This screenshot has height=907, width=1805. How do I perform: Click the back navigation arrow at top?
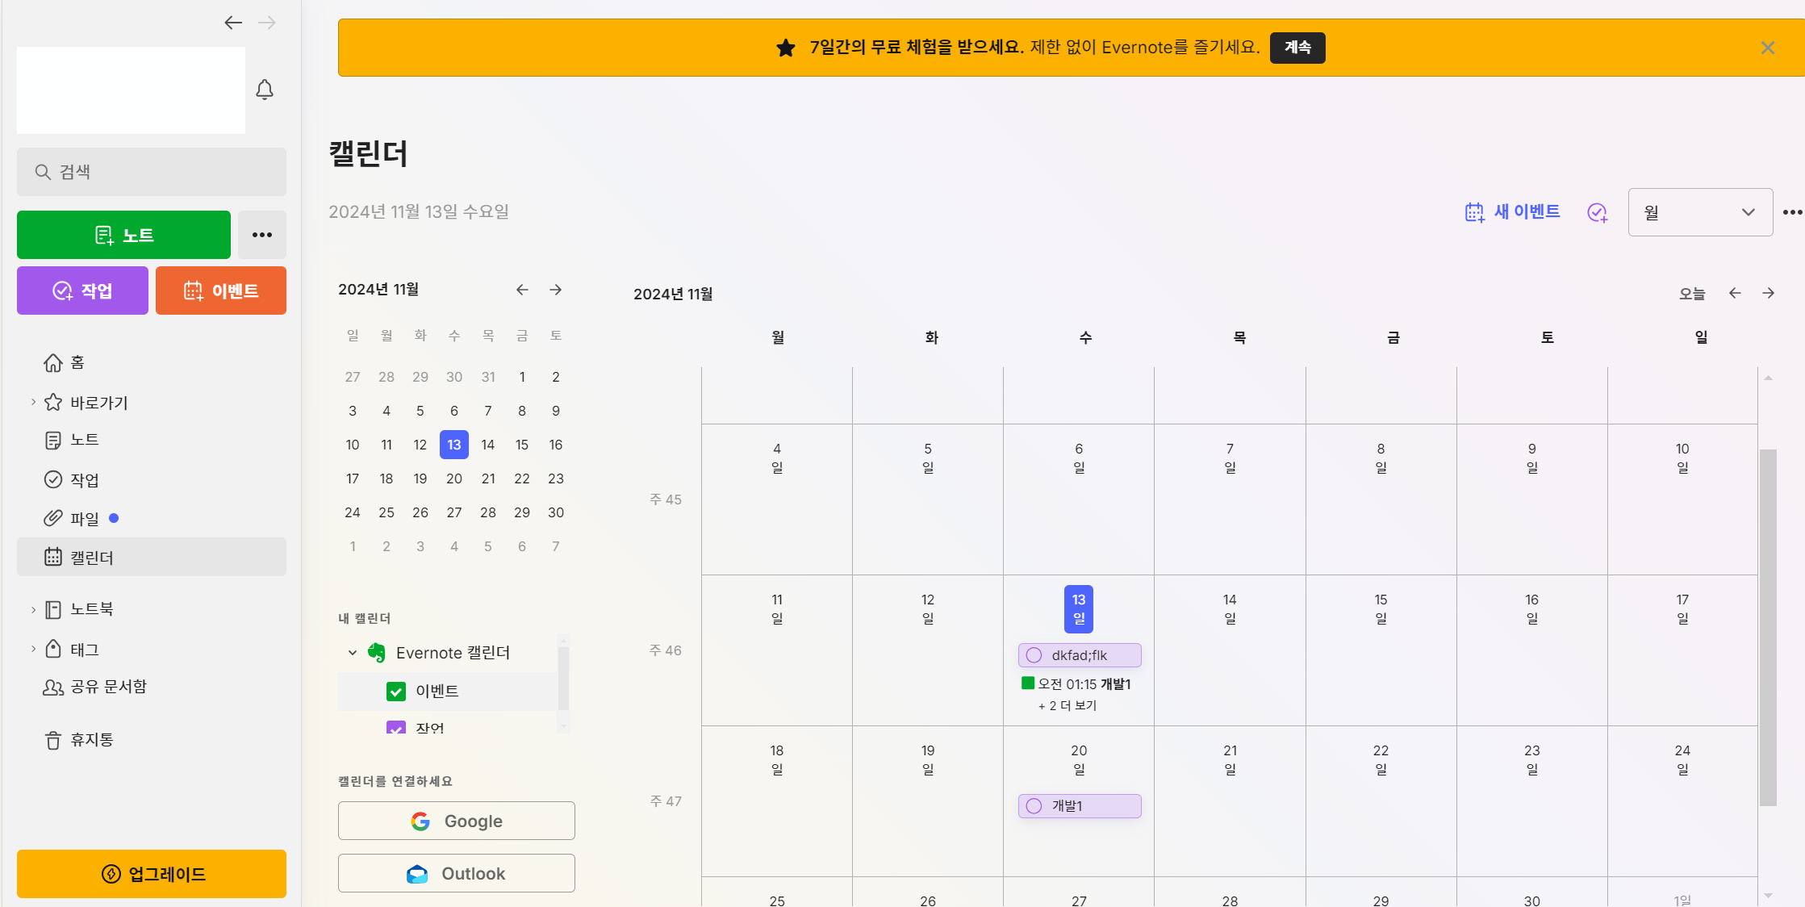click(233, 23)
